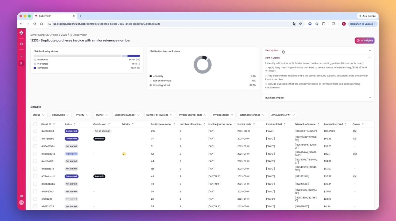This screenshot has height=221, width=396.
Task: Check the row for result #784dacb2
Action: point(35,176)
